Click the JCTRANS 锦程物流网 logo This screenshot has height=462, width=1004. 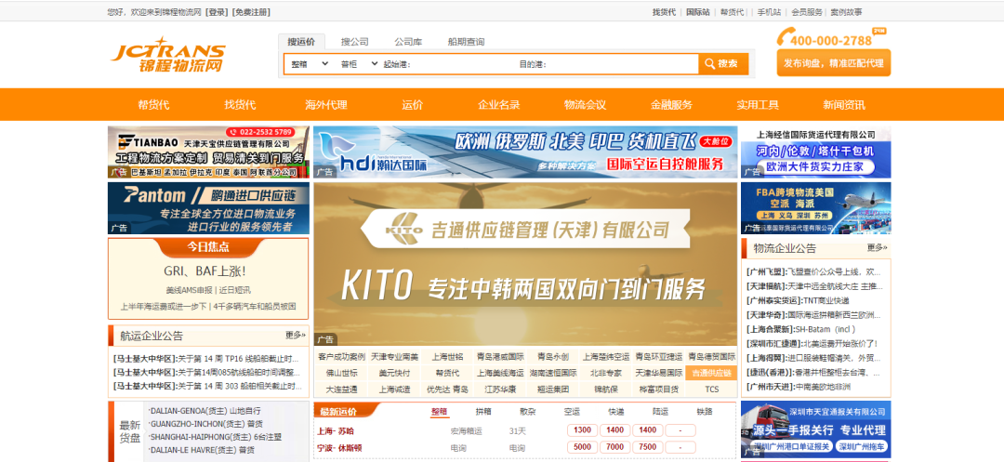click(x=167, y=54)
